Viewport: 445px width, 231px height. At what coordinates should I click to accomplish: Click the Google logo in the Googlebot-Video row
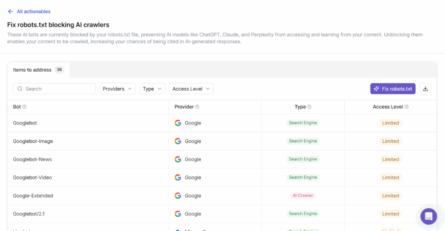tap(178, 178)
